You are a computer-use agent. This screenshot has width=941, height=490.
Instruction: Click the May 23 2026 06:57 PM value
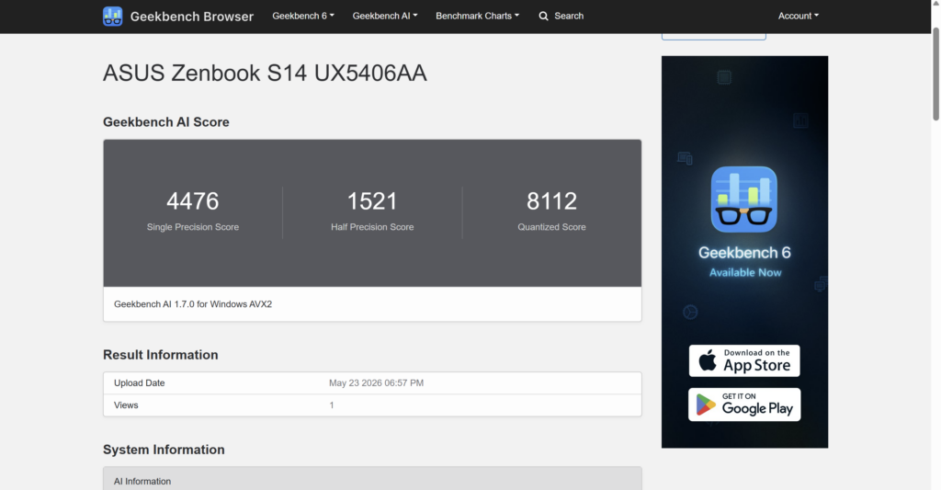coord(376,383)
